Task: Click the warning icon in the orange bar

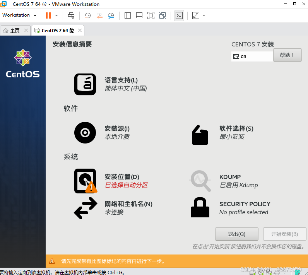Action: coord(52,261)
